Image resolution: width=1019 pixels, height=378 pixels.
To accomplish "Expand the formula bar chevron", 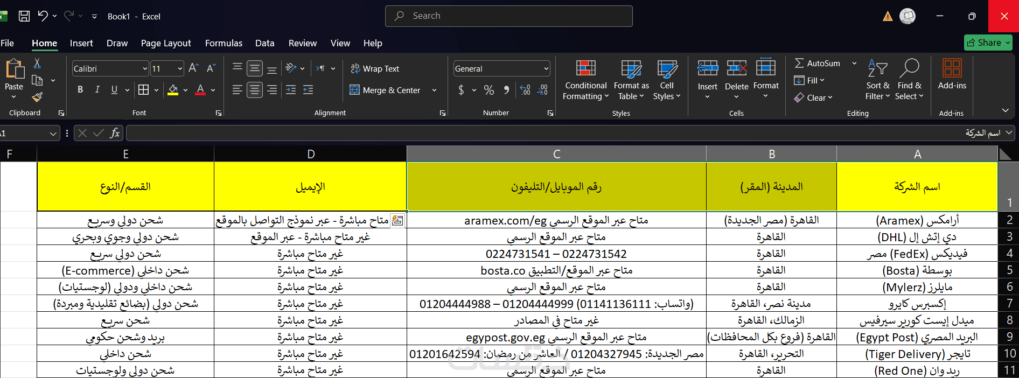I will tap(1009, 132).
